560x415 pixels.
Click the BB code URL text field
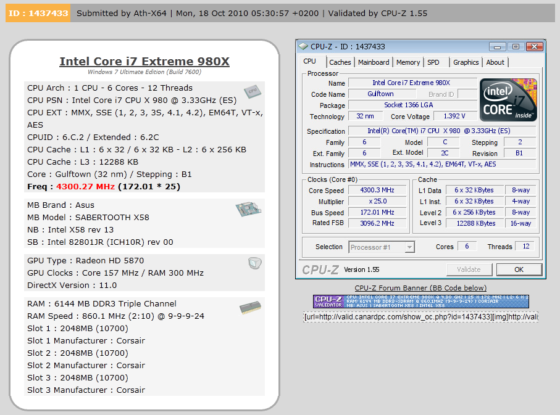point(420,317)
